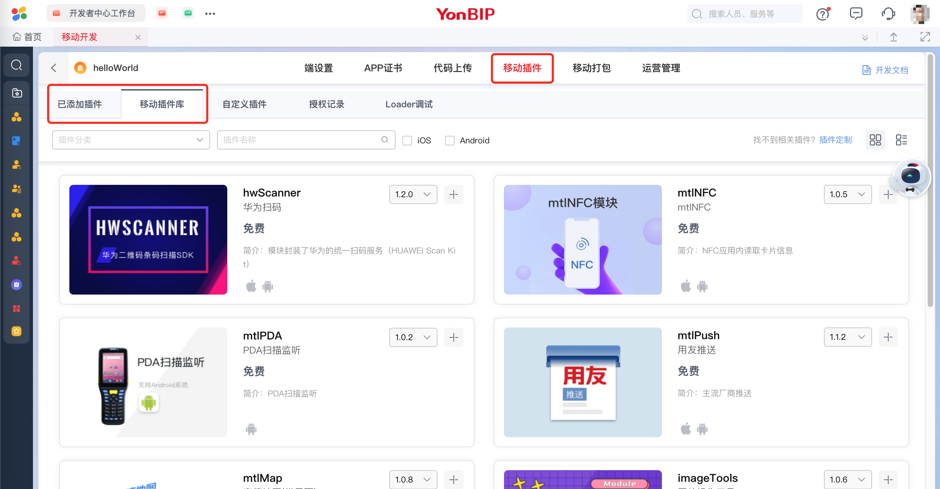Click the mtlNFC plugin thumbnail image
The width and height of the screenshot is (940, 489).
582,239
